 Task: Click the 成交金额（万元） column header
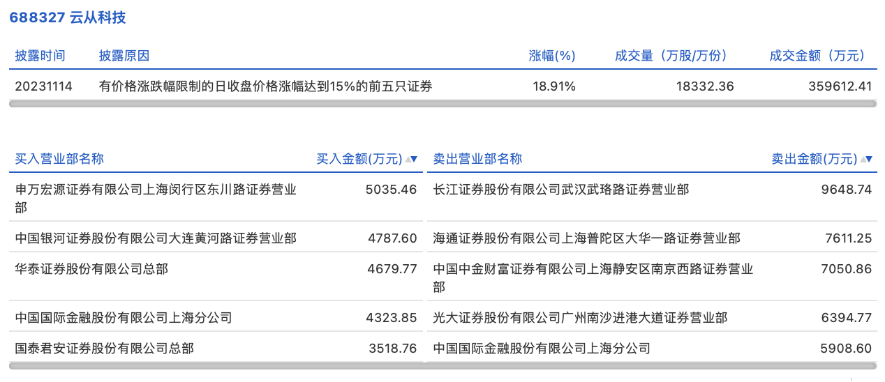point(817,56)
